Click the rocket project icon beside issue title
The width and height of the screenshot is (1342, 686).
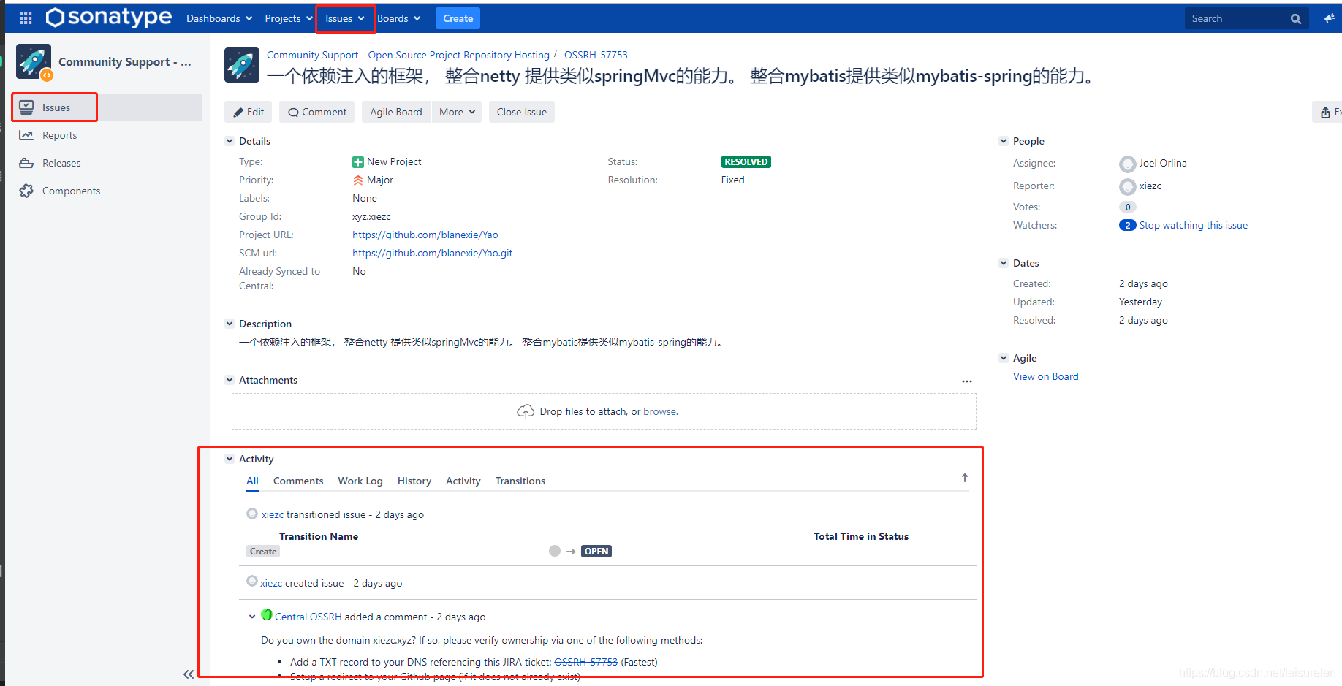tap(242, 65)
